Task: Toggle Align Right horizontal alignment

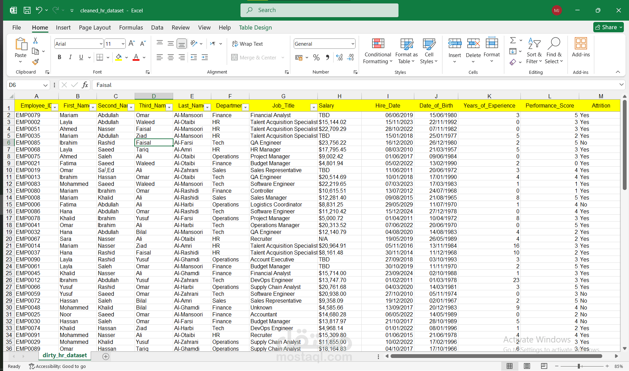Action: 182,57
